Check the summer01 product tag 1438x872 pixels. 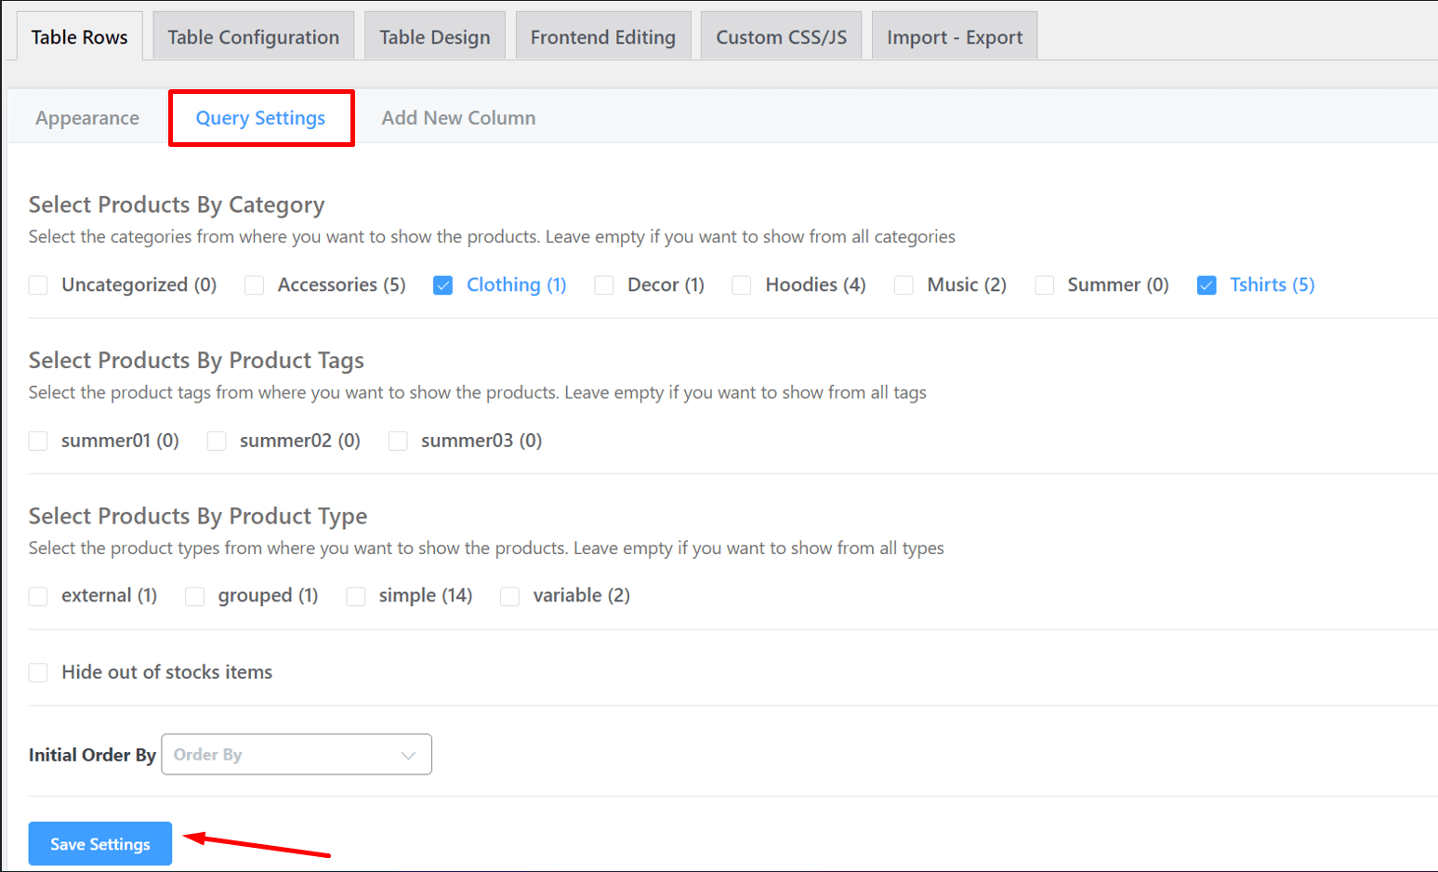(37, 441)
